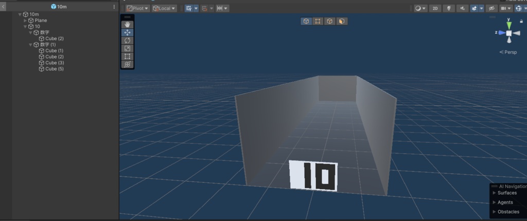Switch to ProBuilder edge selection mode
527x221 pixels.
pos(330,21)
